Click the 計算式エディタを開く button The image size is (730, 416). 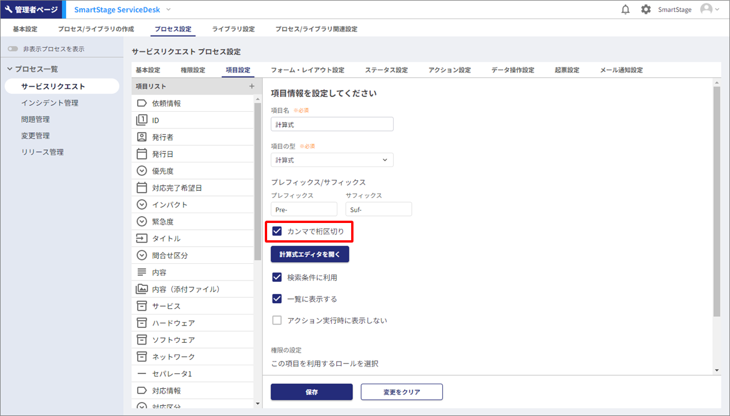[310, 254]
